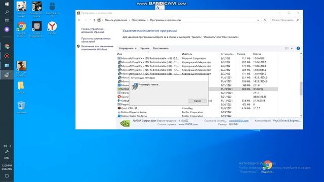Screen dimensions: 324x182
Task: Open the view options dropdown arrow
Action: 292,49
